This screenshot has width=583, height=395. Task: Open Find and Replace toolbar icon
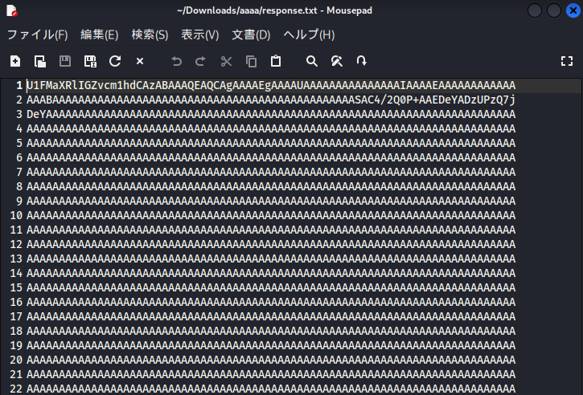337,61
